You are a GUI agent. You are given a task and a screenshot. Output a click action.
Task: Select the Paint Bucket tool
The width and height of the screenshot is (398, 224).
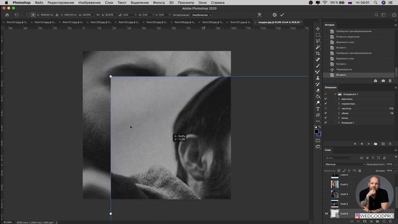click(318, 96)
